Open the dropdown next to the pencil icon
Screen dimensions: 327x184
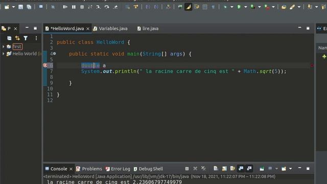point(299,7)
